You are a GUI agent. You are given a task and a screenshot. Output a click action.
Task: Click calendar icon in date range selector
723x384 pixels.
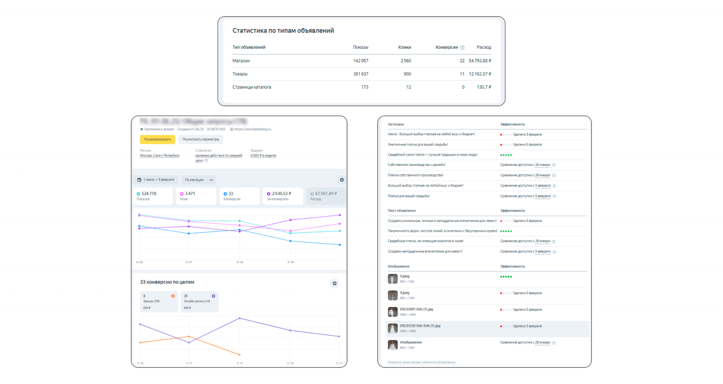point(139,180)
